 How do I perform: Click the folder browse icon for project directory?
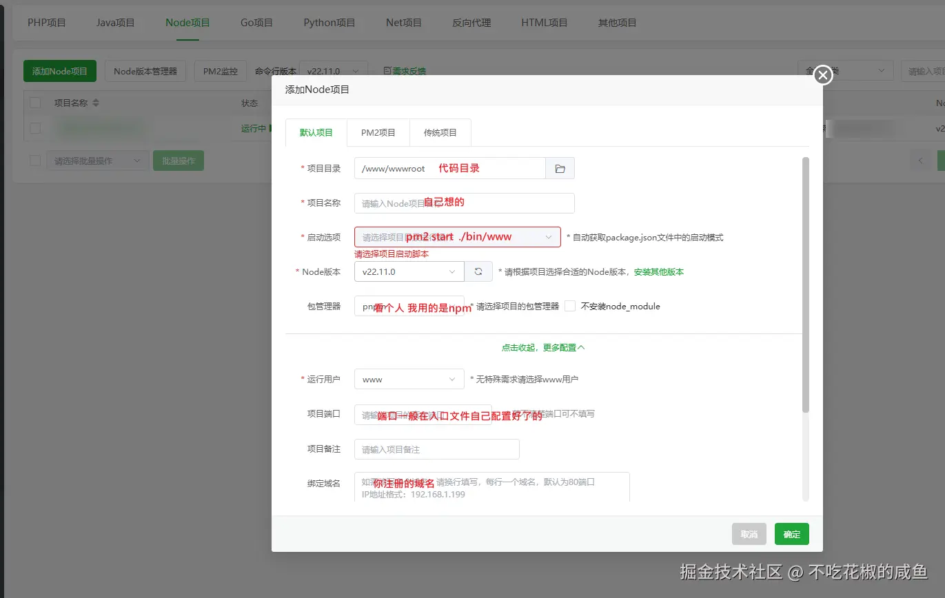[x=560, y=169]
